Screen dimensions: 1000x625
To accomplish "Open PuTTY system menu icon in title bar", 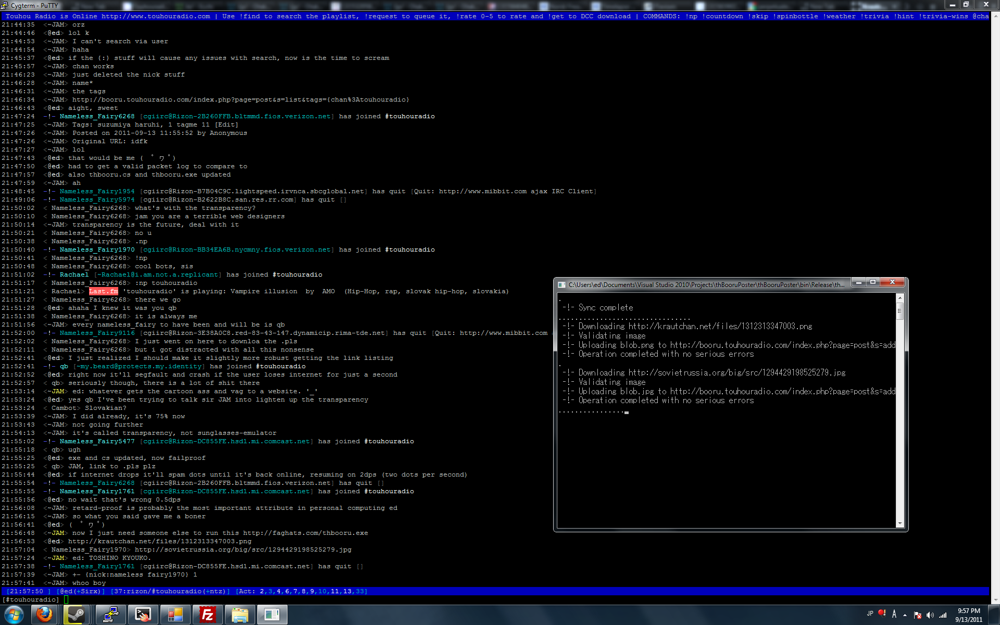I will pos(5,5).
